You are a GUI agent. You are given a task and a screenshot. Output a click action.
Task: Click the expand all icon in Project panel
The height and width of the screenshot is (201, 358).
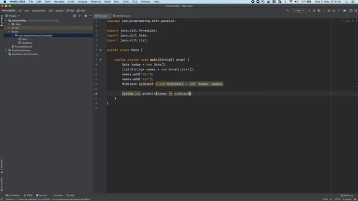pos(79,16)
